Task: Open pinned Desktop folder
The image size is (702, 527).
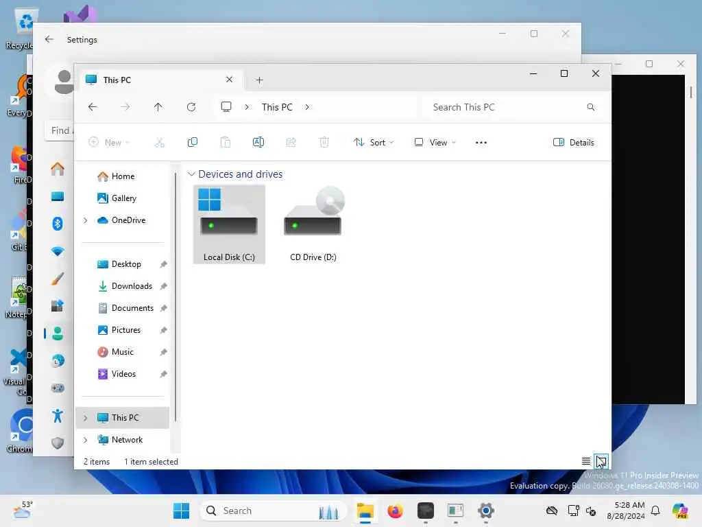Action: 126,264
